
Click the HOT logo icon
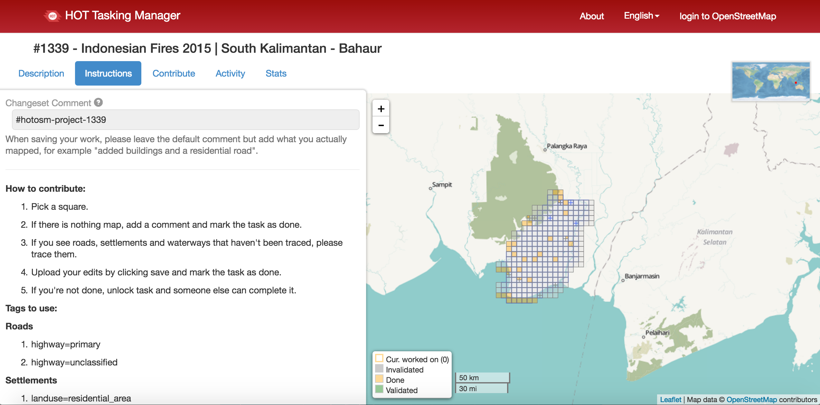[x=52, y=16]
